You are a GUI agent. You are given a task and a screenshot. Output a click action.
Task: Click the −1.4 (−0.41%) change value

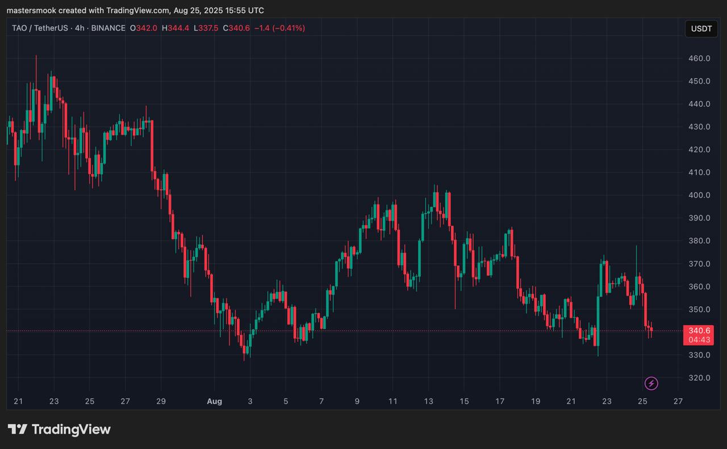[279, 28]
